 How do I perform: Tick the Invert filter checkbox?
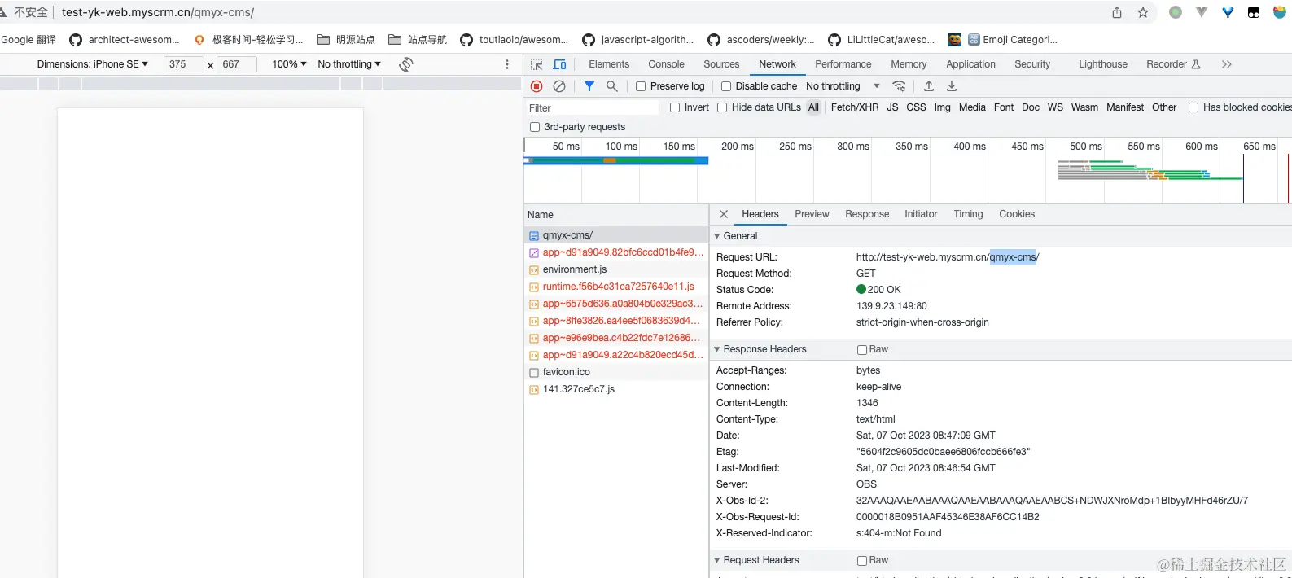675,107
